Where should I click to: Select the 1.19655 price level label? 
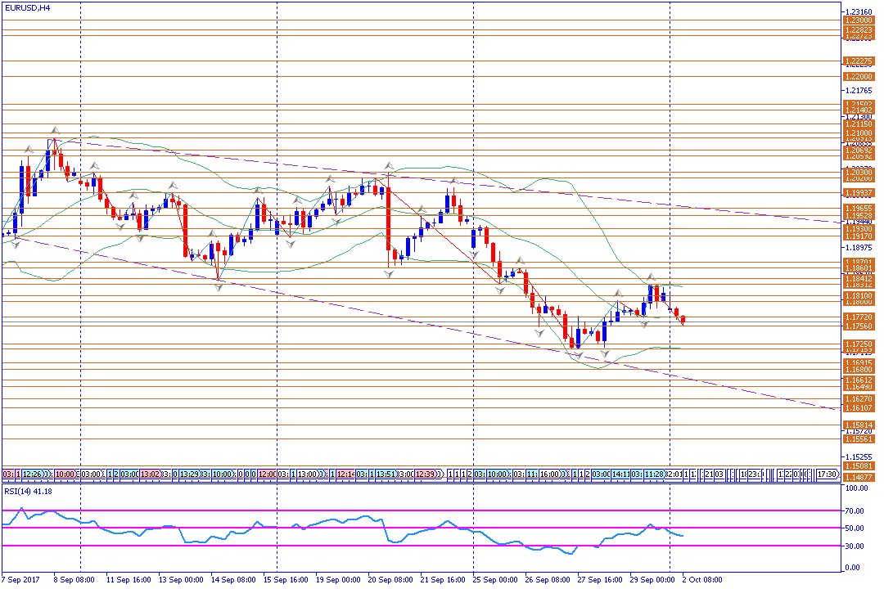[859, 209]
